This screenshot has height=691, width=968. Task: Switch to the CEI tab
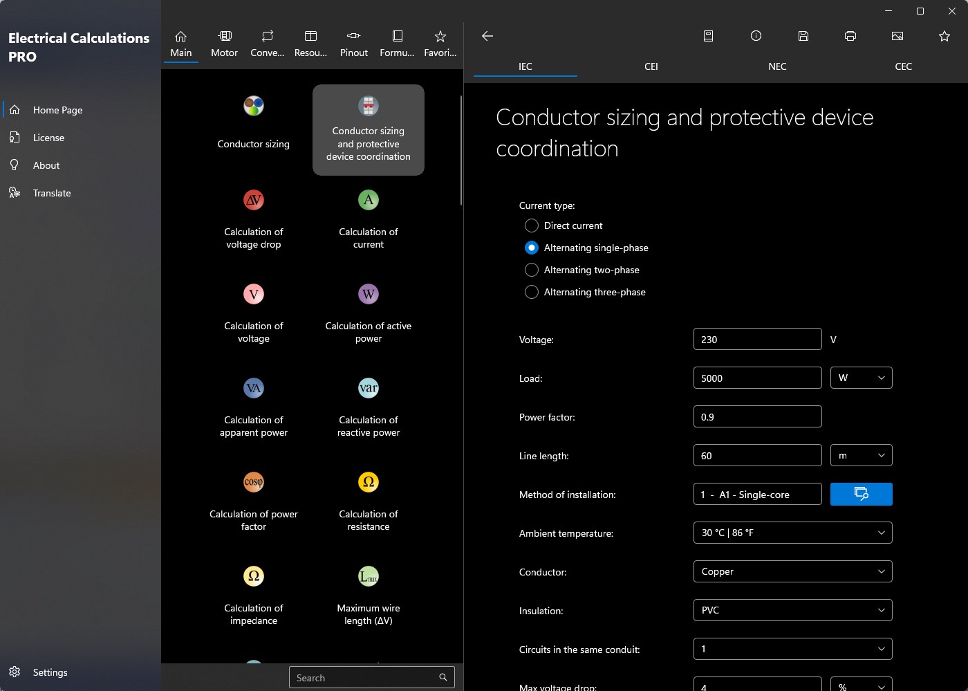pos(651,66)
